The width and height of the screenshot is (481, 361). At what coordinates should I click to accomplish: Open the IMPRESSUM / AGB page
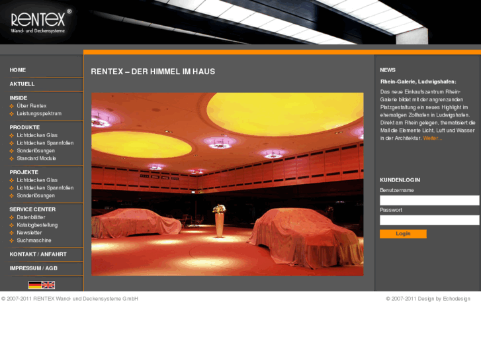pyautogui.click(x=34, y=268)
